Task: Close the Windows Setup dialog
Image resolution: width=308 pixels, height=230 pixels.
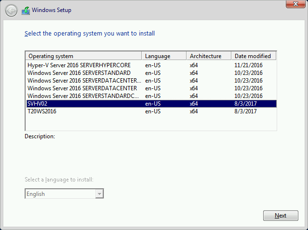Action: 295,4
